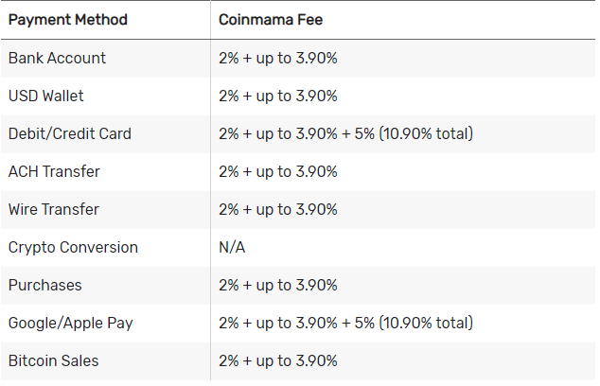
Task: Click the Bank Account fee value
Action: coord(278,58)
